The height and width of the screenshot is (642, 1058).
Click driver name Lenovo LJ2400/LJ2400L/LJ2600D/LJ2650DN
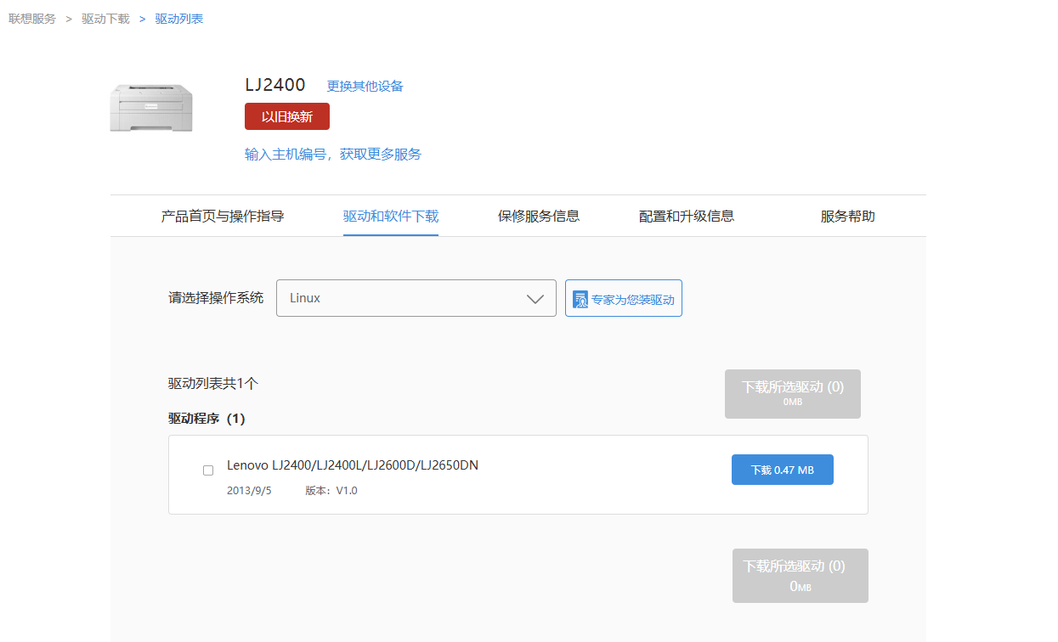353,465
